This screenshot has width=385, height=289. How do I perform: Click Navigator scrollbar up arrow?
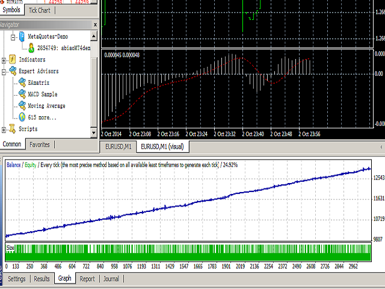click(94, 36)
